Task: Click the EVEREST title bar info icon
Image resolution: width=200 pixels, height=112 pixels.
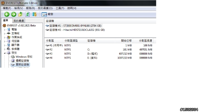Action: 3,3
